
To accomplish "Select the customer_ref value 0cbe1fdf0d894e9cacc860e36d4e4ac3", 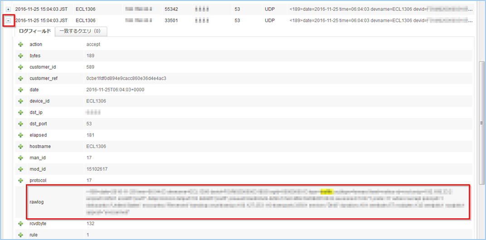I will click(126, 78).
